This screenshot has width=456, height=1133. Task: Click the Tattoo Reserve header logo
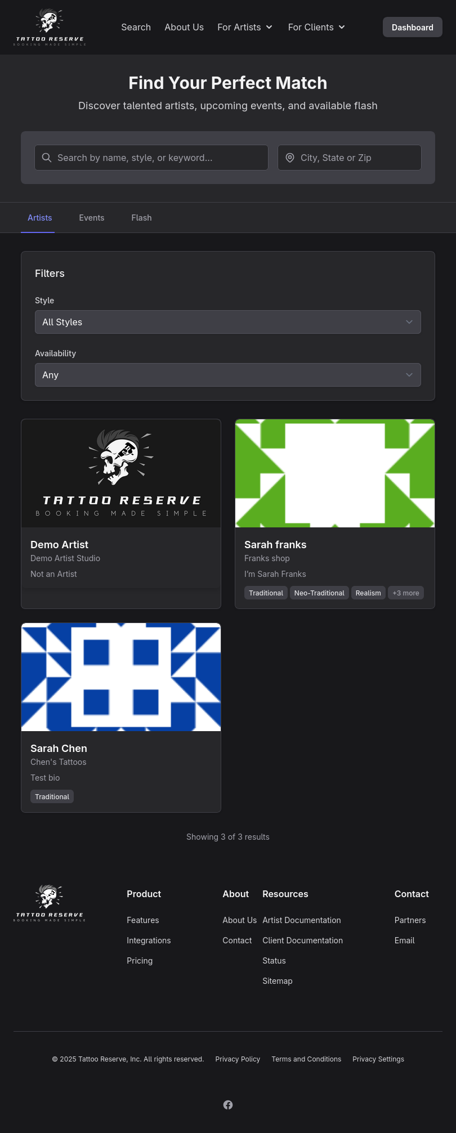(x=50, y=27)
